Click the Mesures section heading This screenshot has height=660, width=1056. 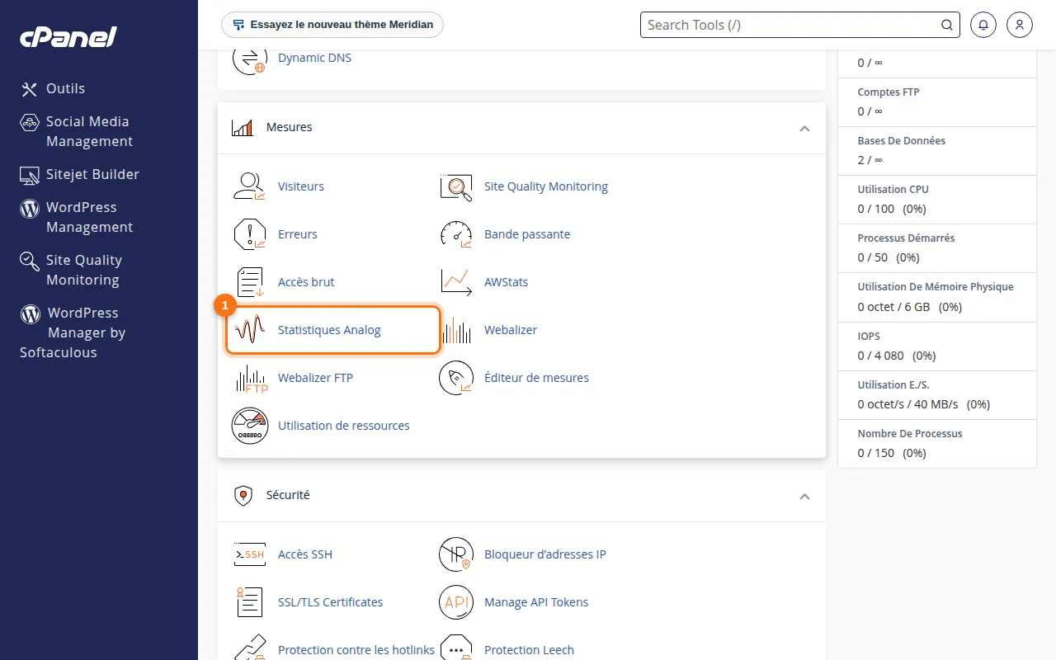point(290,128)
